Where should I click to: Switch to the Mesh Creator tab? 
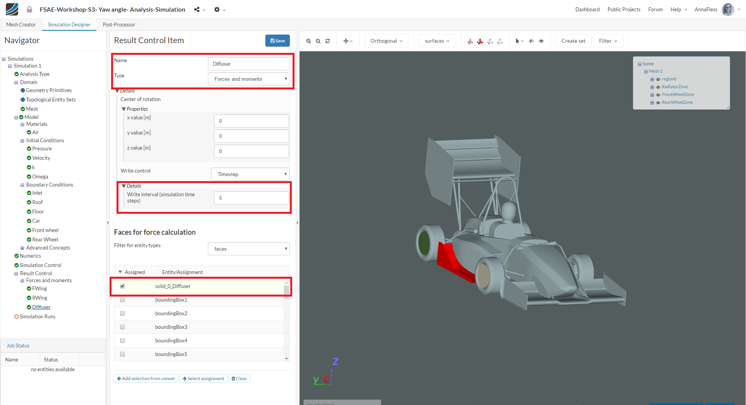[x=21, y=24]
